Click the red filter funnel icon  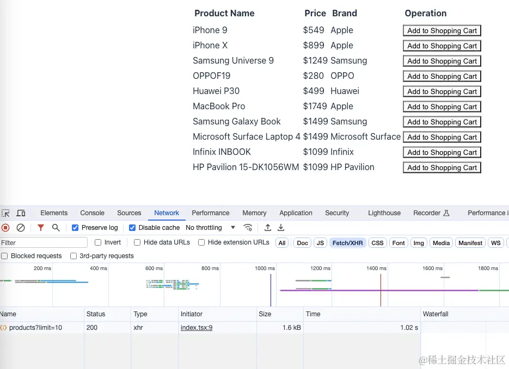point(41,228)
